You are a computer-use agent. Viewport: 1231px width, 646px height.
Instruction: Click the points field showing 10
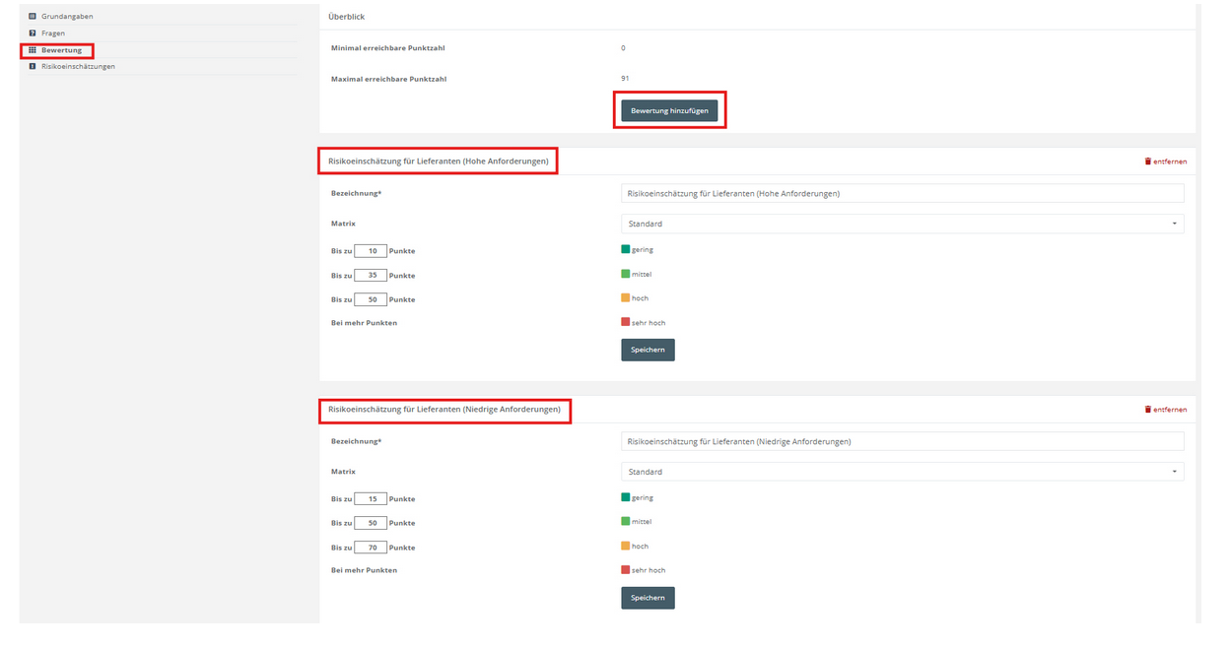tap(371, 251)
